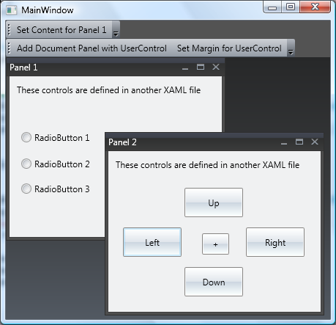Image resolution: width=336 pixels, height=325 pixels.
Task: Maximize Panel 2 with its maximize icon
Action: tap(299, 142)
